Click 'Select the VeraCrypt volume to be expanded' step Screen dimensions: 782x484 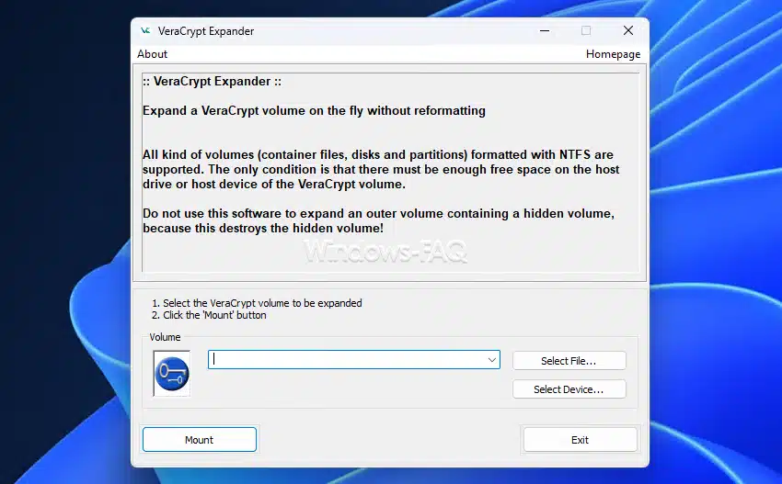(257, 303)
